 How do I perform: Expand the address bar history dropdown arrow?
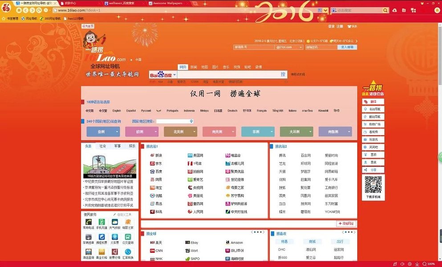325,10
